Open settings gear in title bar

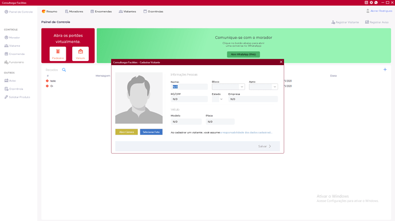pyautogui.click(x=371, y=2)
